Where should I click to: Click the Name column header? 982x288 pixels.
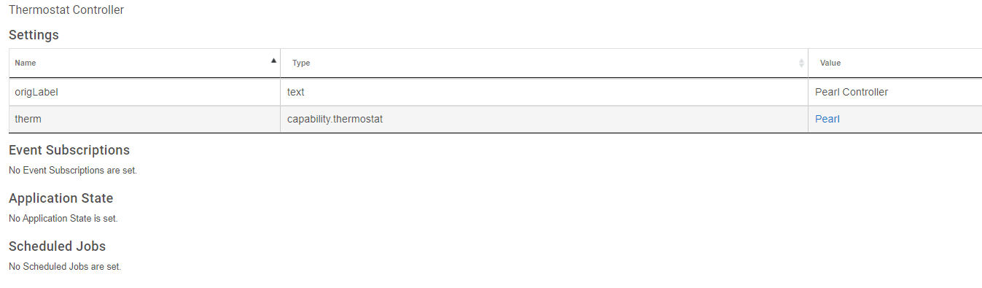pyautogui.click(x=144, y=63)
